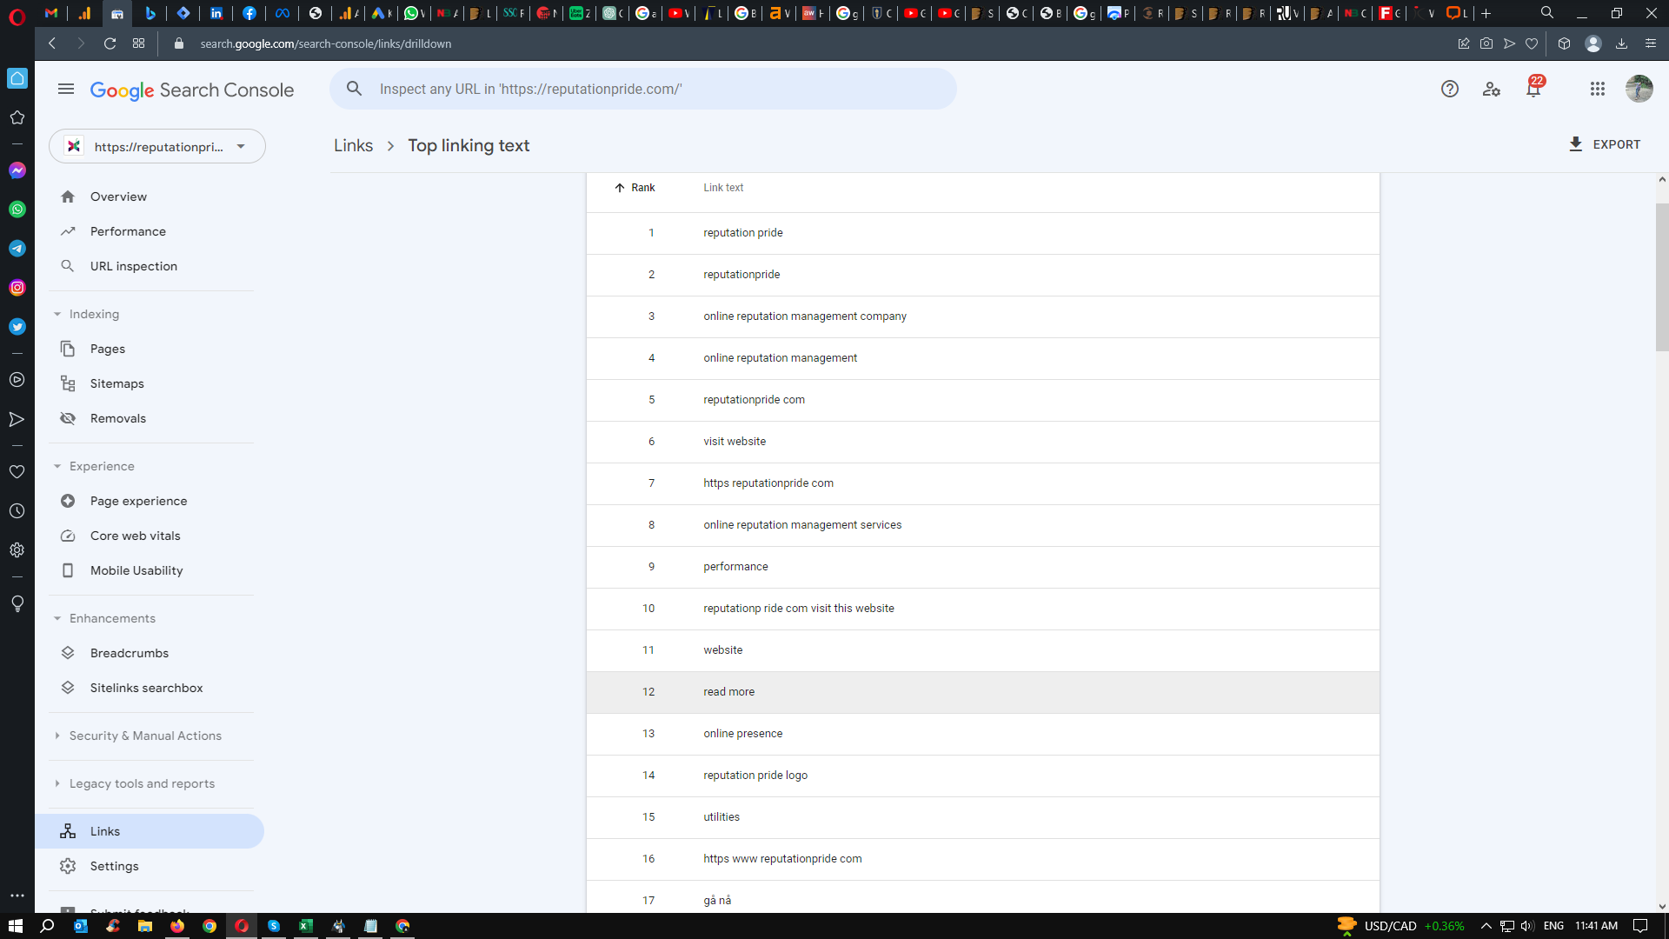Open the Google apps grid
Viewport: 1669px width, 939px height.
click(1598, 89)
